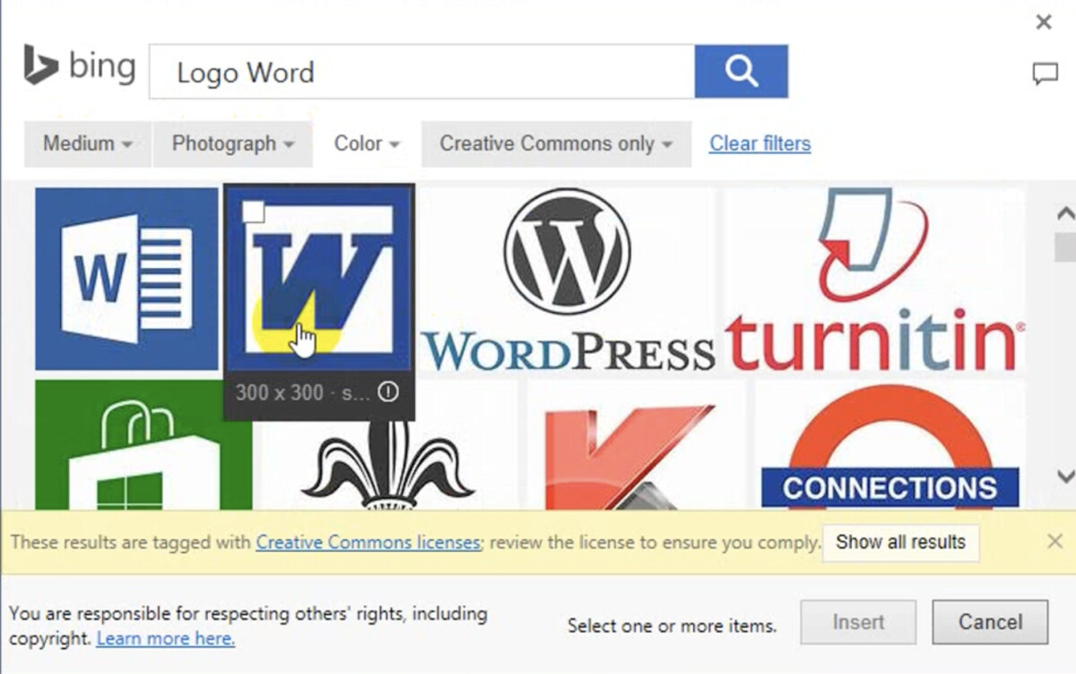The height and width of the screenshot is (674, 1076).
Task: Open the Creative Commons licenses link
Action: tap(369, 542)
